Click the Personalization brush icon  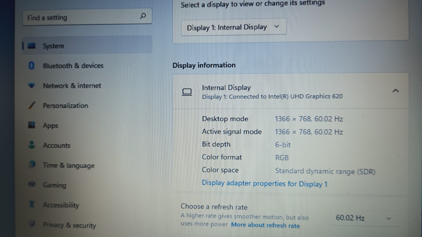(31, 105)
